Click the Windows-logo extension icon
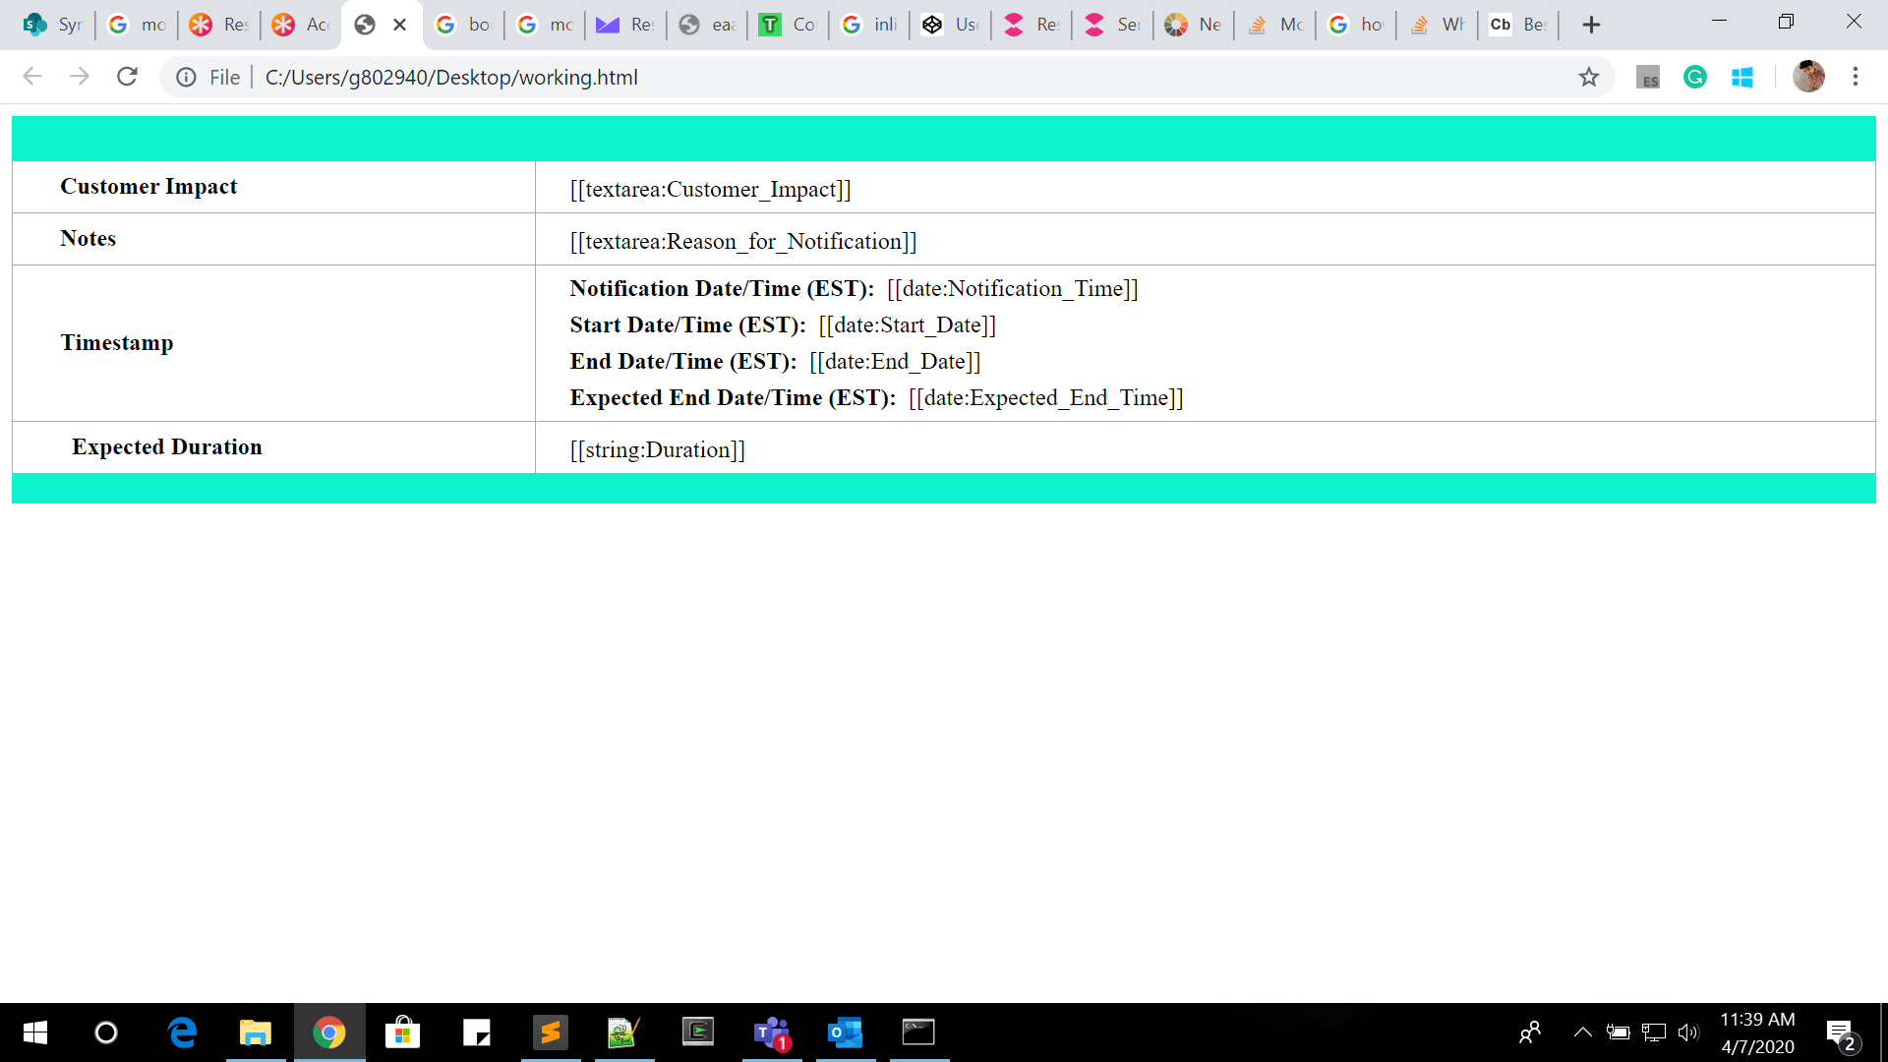Image resolution: width=1888 pixels, height=1062 pixels. [1742, 77]
